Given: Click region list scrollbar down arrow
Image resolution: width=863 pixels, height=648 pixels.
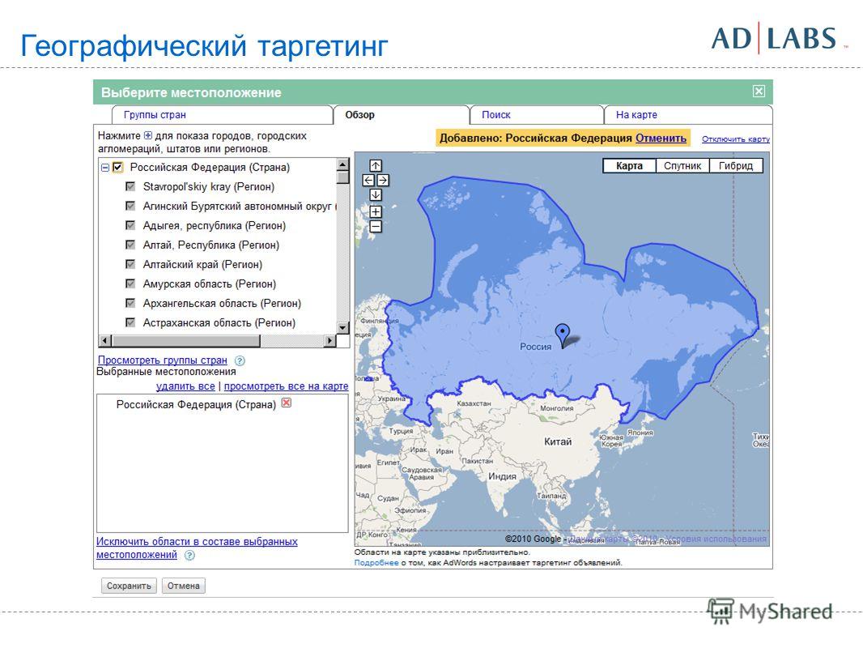Looking at the screenshot, I should tap(343, 328).
